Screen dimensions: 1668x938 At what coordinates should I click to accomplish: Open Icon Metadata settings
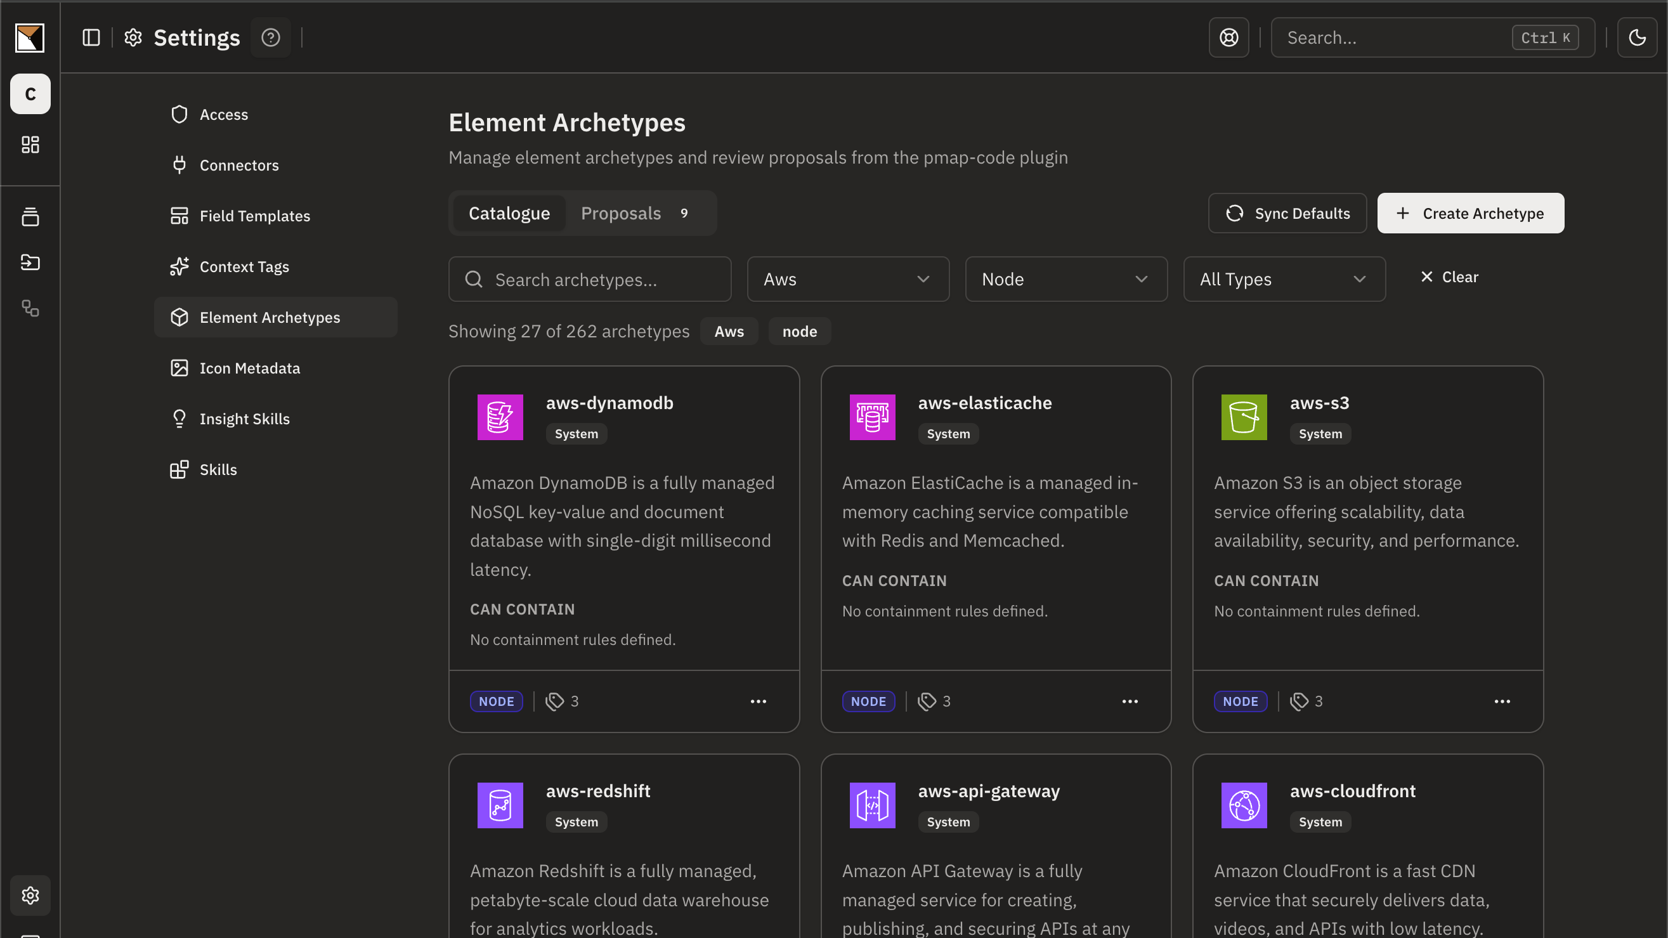[x=275, y=368]
